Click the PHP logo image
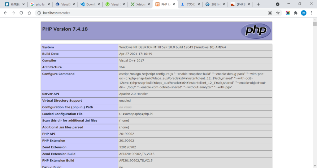The image size is (317, 168). [x=256, y=31]
